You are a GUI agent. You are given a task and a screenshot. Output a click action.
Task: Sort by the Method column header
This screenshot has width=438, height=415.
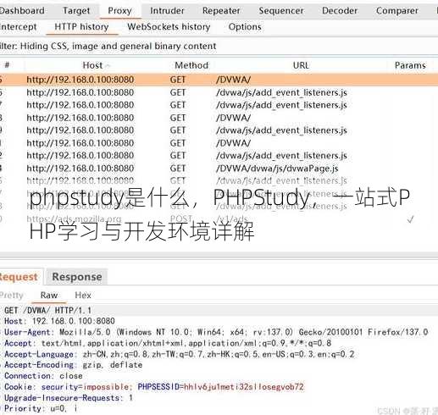point(191,65)
